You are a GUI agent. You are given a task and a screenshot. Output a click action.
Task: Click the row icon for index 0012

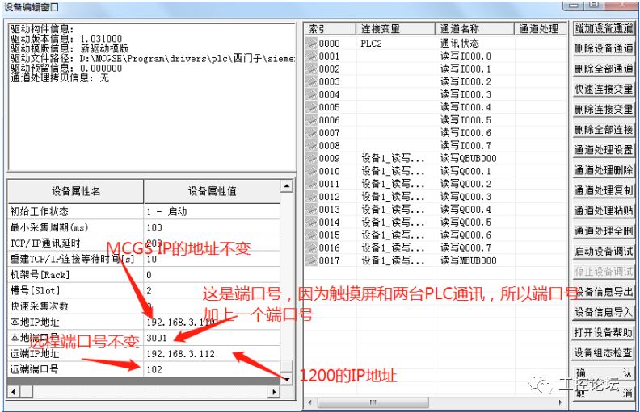tap(311, 197)
